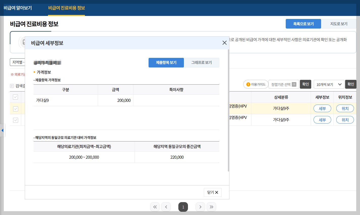Click the 세부정보 column header
Screen dimensions: 360x215
[x=322, y=97]
